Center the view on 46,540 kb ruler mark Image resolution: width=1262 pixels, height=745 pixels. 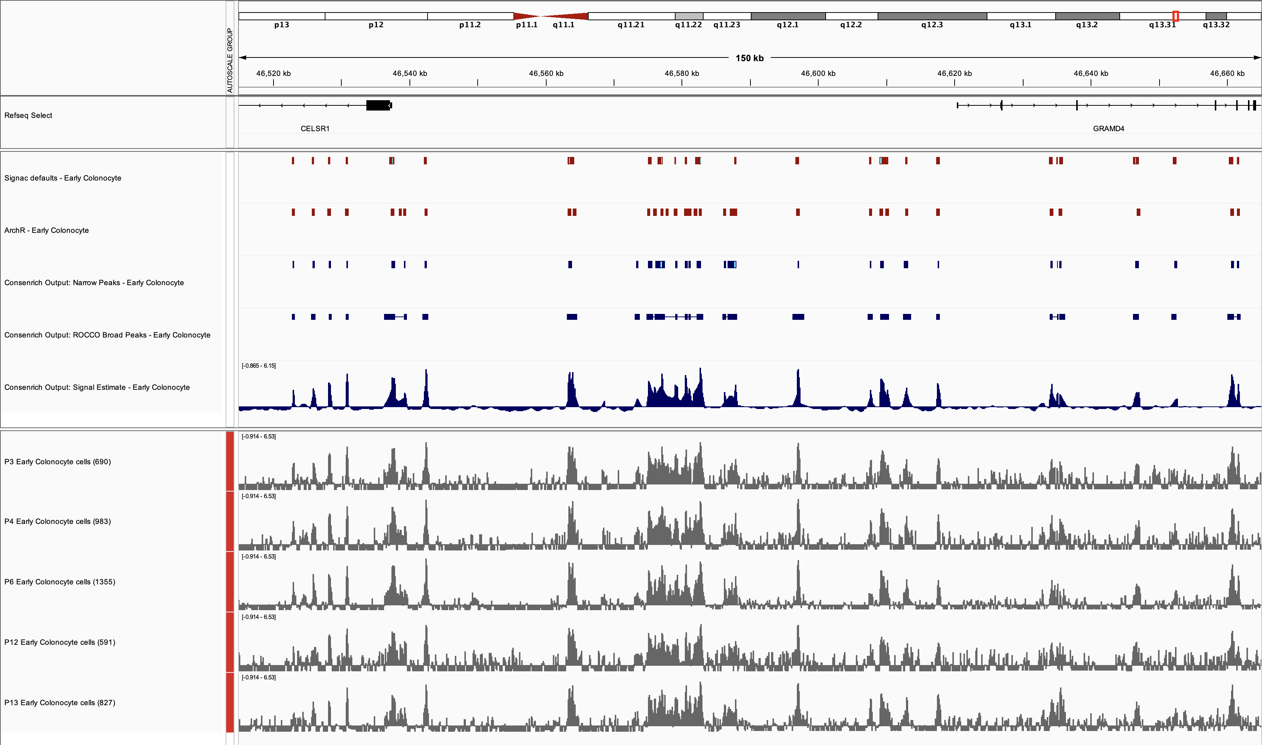point(410,73)
